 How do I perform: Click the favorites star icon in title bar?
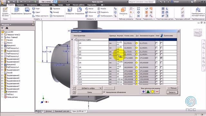point(168,2)
